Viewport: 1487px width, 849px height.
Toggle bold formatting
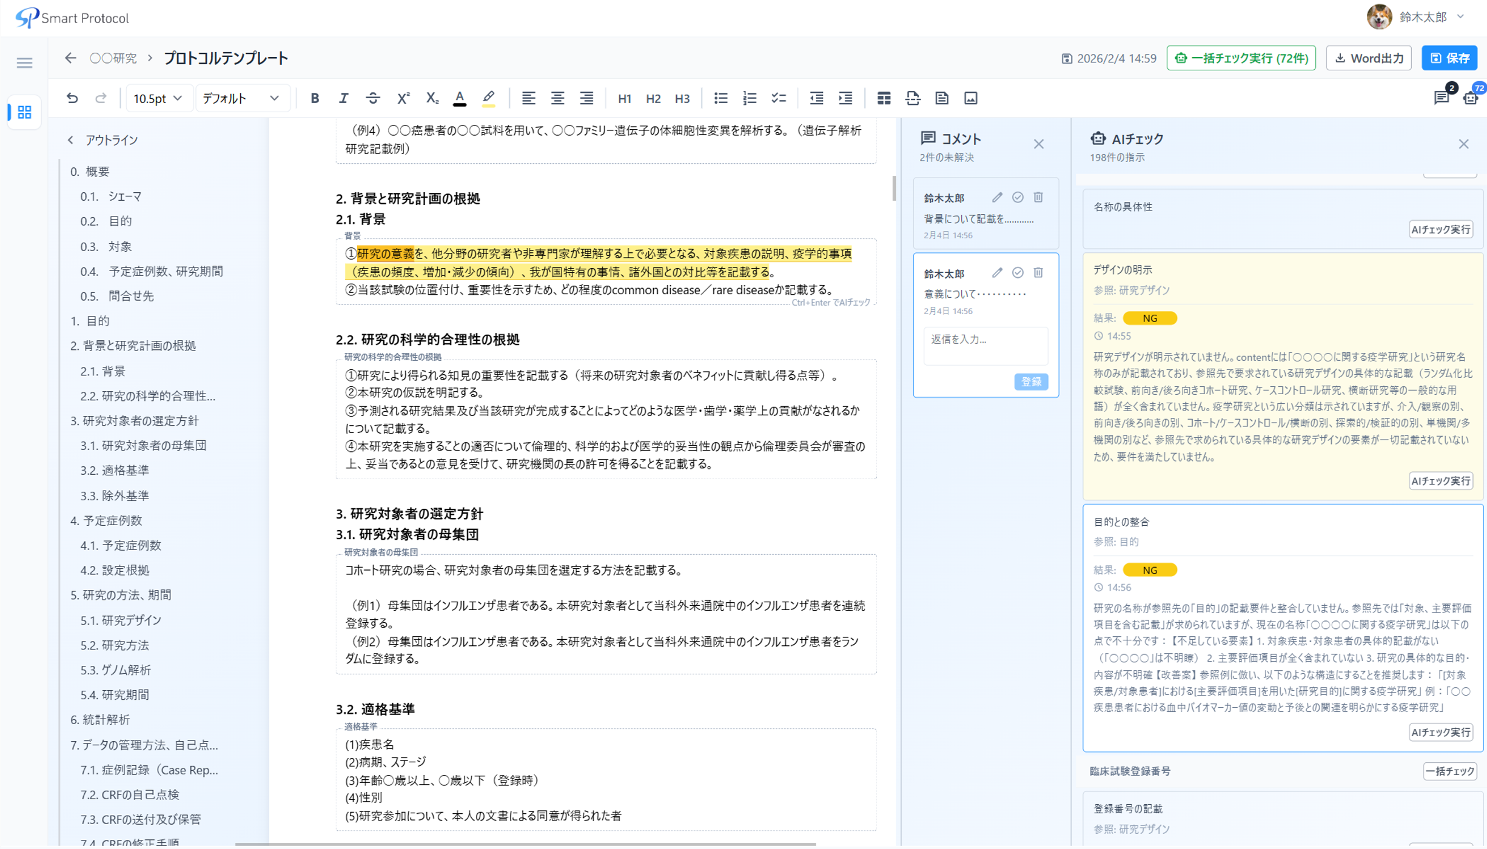pyautogui.click(x=314, y=98)
